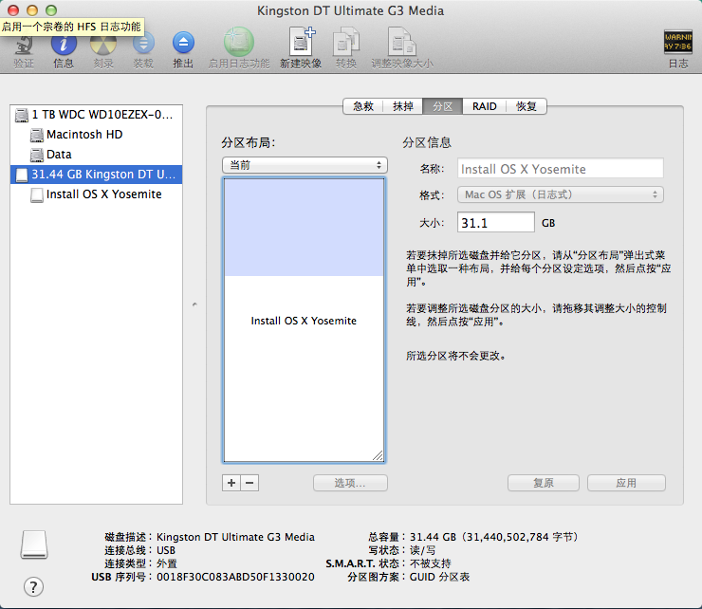Open help with the question mark button
Screen dimensions: 702x609
(x=33, y=586)
